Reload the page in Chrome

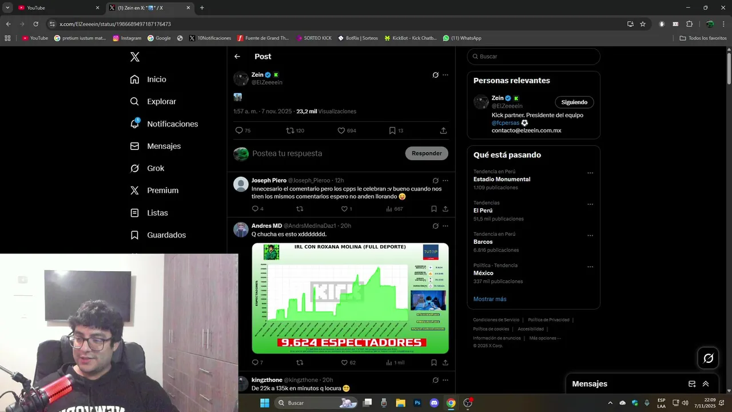tap(35, 24)
